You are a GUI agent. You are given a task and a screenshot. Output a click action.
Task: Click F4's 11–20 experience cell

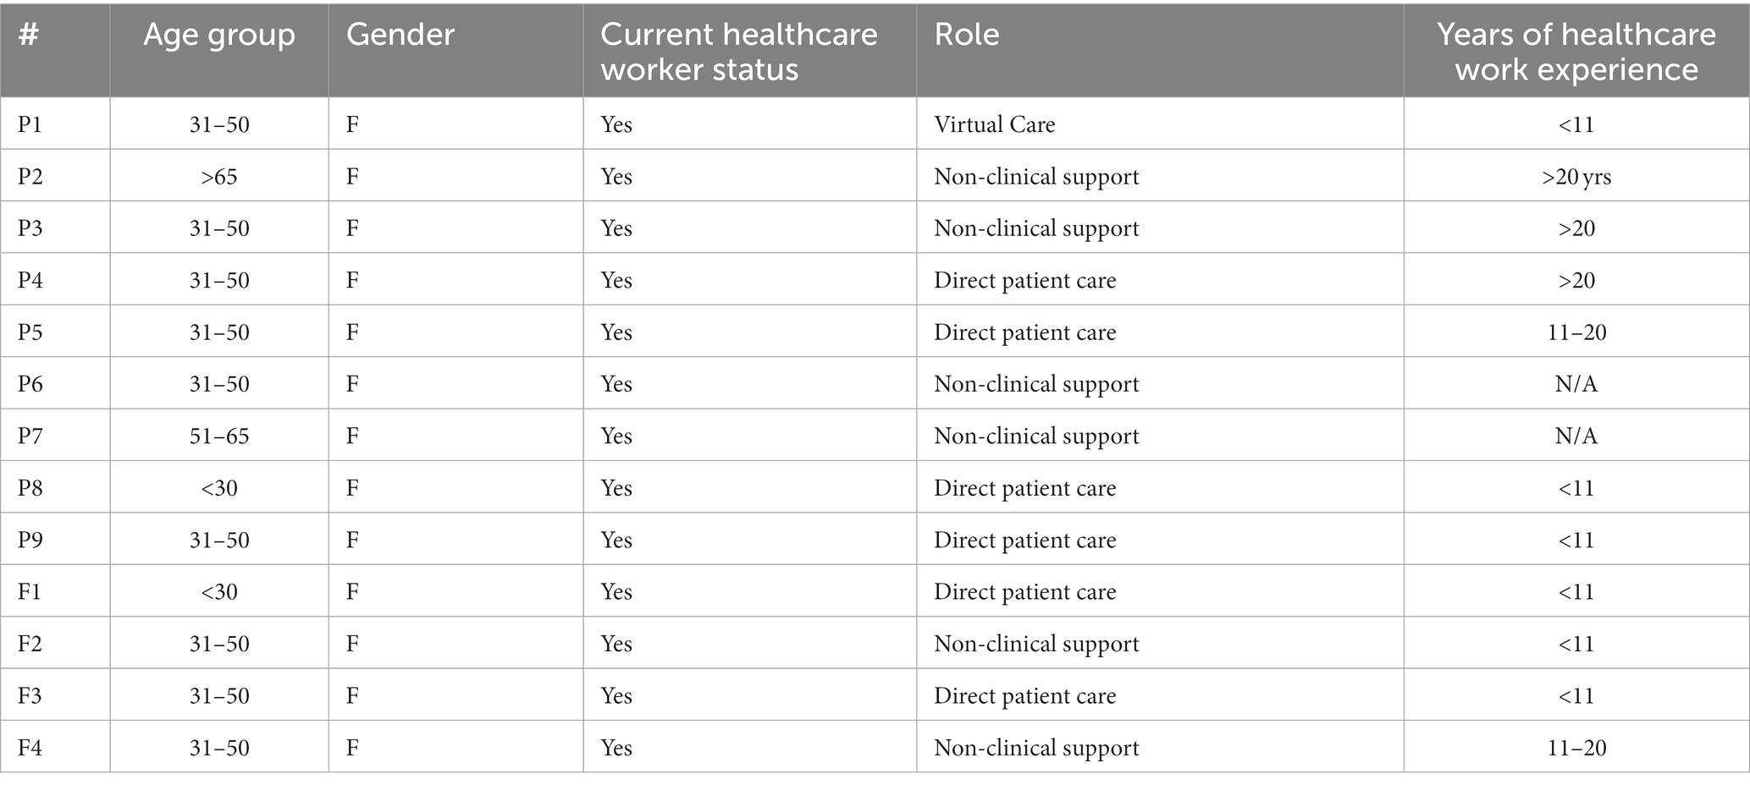click(1576, 748)
